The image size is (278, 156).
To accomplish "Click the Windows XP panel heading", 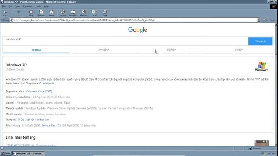I will (17, 65).
